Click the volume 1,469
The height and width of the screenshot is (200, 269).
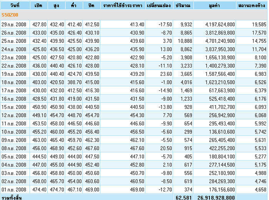coord(186,90)
